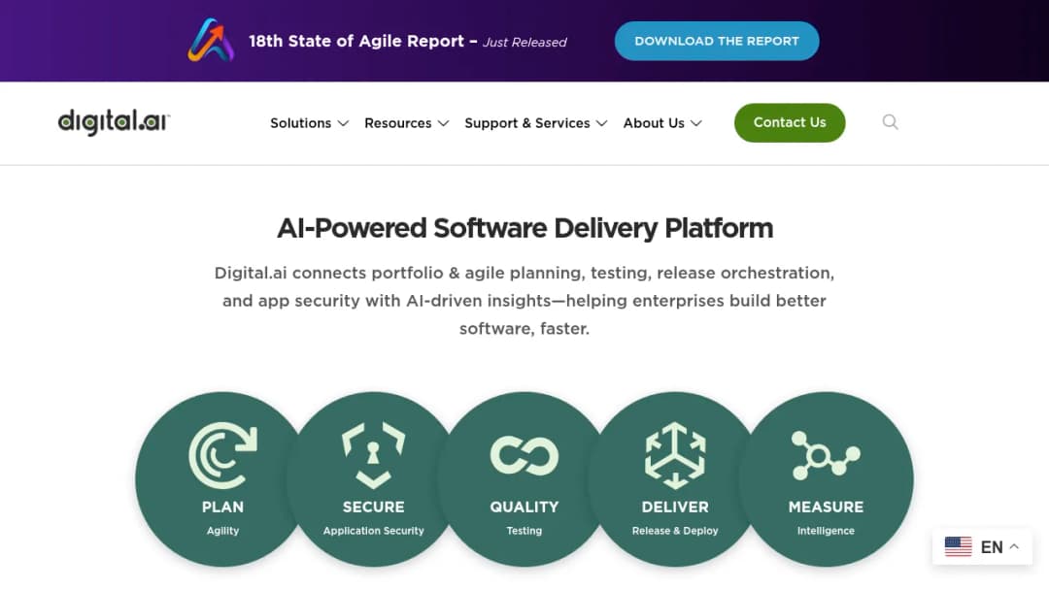
Task: Expand the About Us chevron
Action: click(x=695, y=123)
